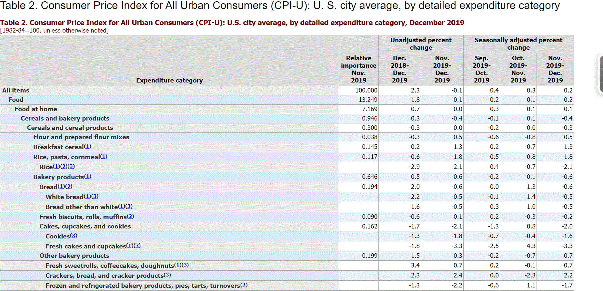Select the All items row label
This screenshot has height=291, width=603.
click(x=16, y=90)
